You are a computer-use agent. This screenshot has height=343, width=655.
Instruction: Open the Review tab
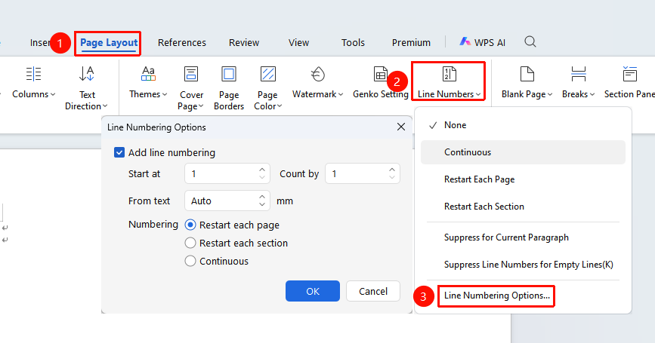(244, 42)
